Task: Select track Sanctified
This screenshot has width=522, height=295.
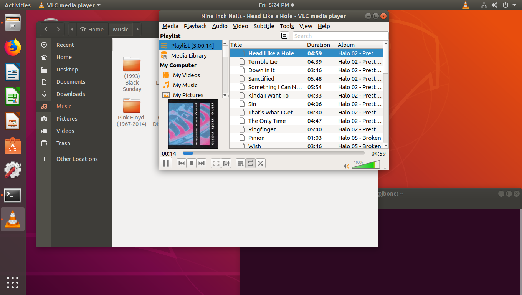Action: (306, 79)
